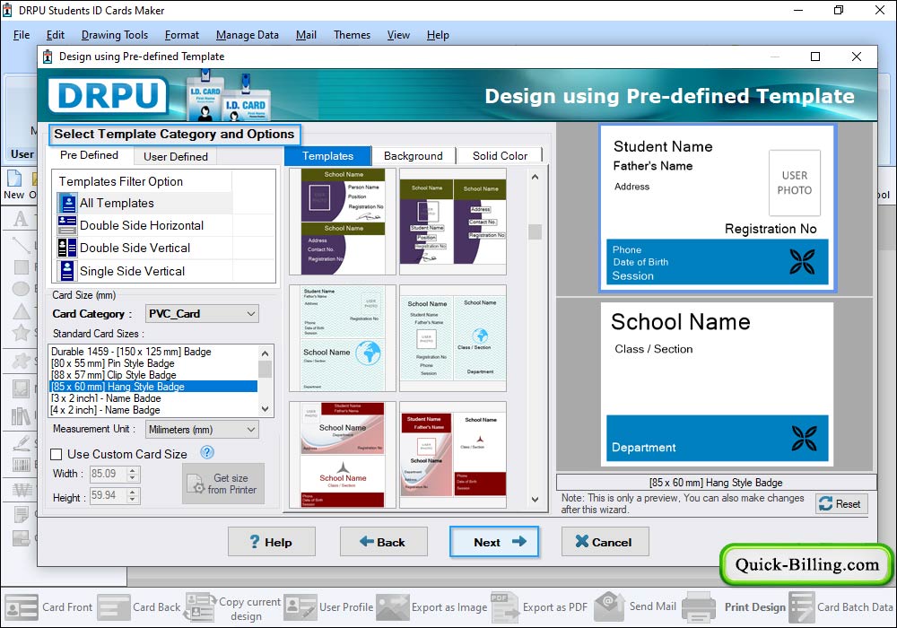Open the Themes menu
This screenshot has width=897, height=628.
pyautogui.click(x=352, y=35)
